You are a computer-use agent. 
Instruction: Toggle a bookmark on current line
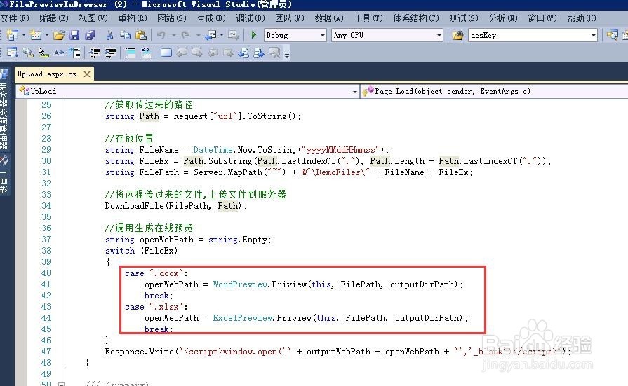pos(166,53)
